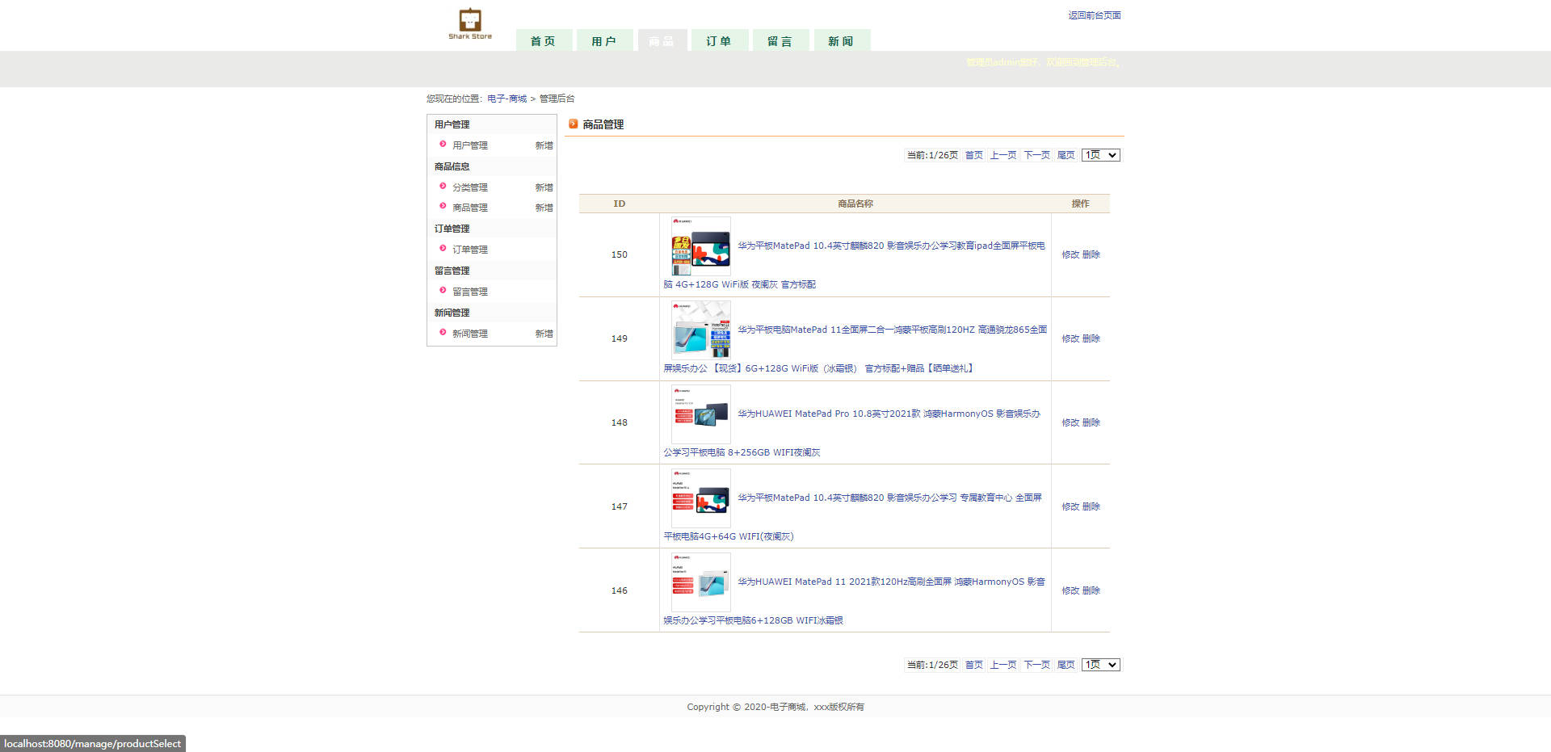This screenshot has width=1551, height=752.
Task: Click 首页 in bottom pagination
Action: point(974,665)
